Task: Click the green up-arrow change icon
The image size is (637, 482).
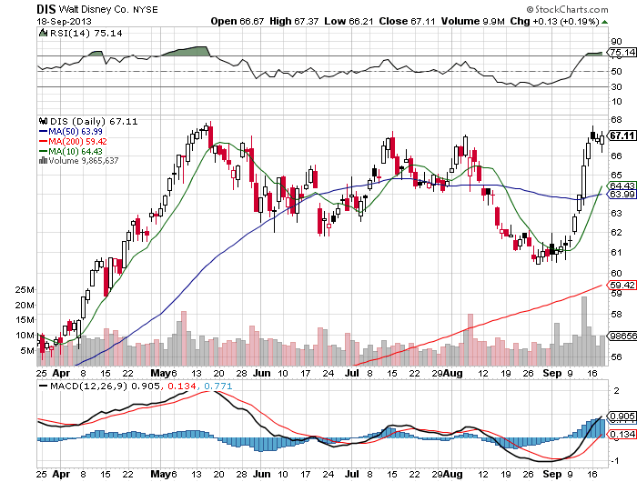Action: [605, 22]
